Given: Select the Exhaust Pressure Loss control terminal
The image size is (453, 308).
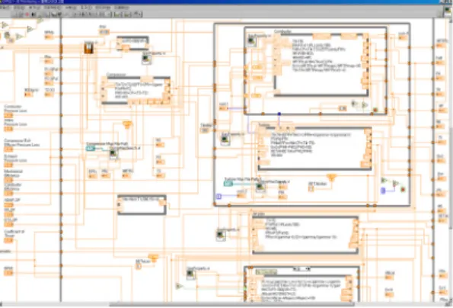Looking at the screenshot, I should [8, 165].
